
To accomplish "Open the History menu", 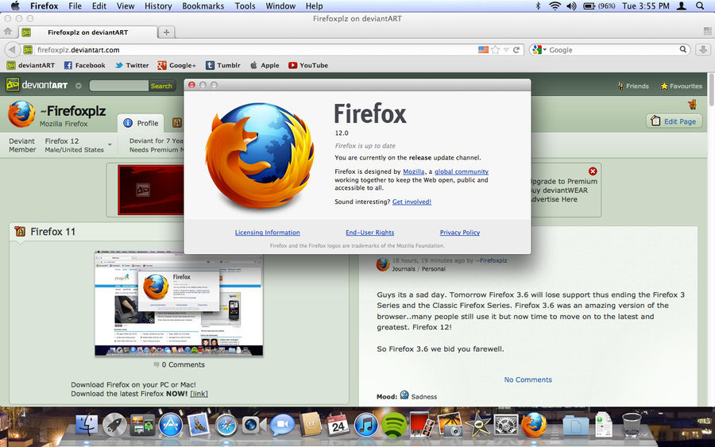I will click(158, 6).
